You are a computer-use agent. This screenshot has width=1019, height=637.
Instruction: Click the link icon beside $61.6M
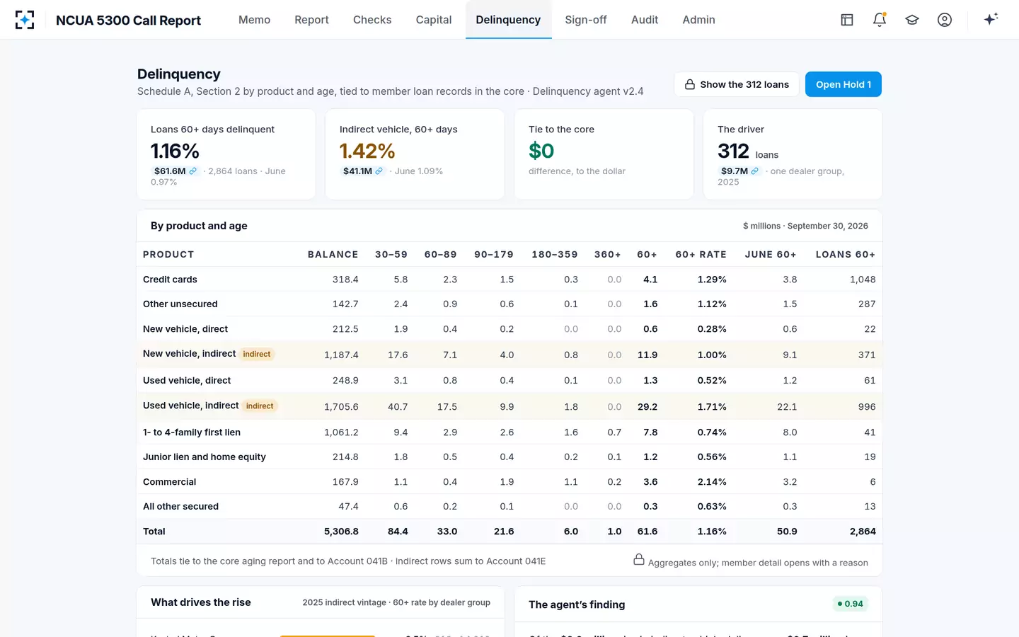click(192, 171)
